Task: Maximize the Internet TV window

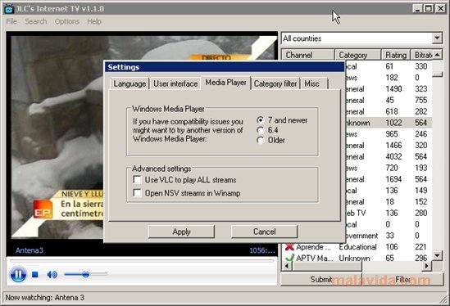Action: 428,9
